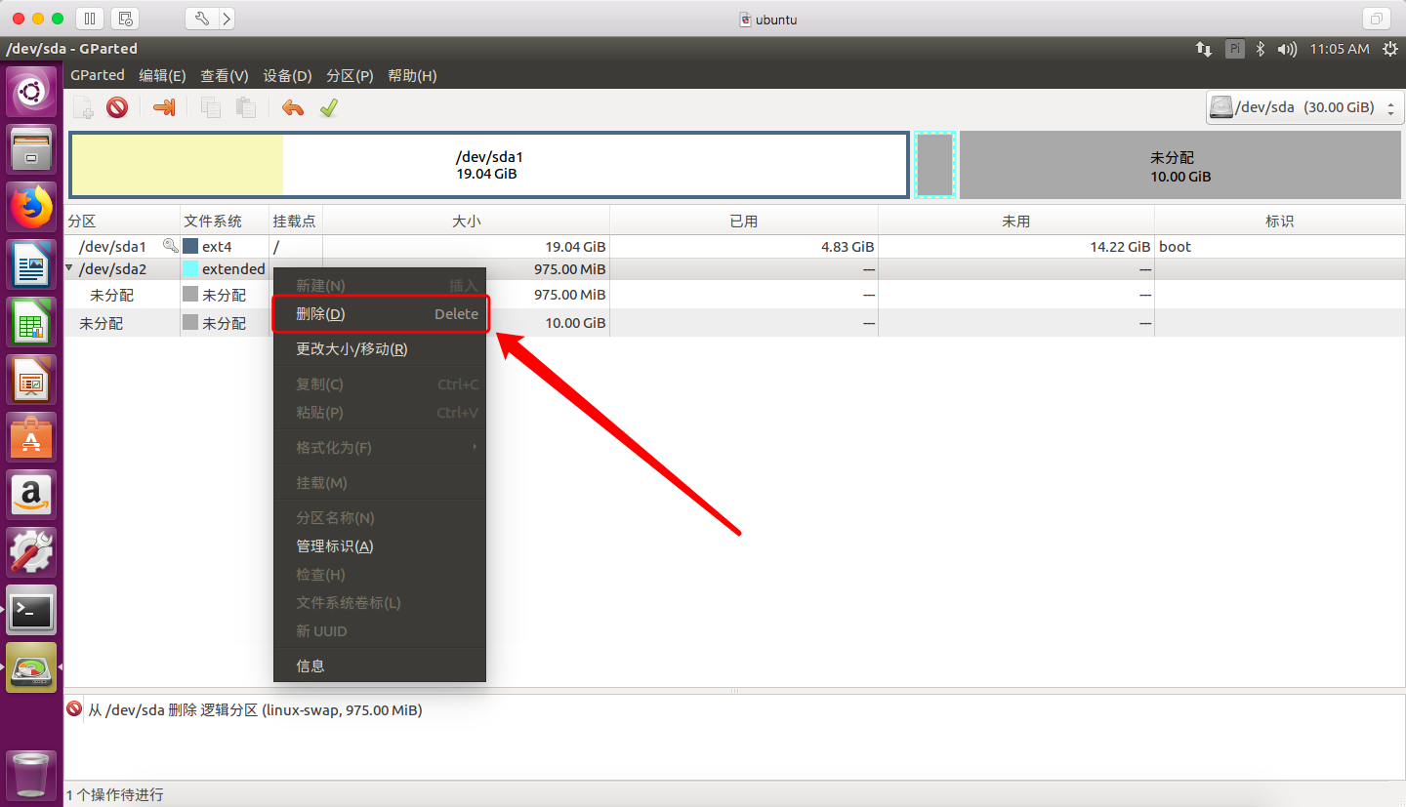Click the boot flag text
This screenshot has height=807, width=1406.
pyautogui.click(x=1175, y=247)
